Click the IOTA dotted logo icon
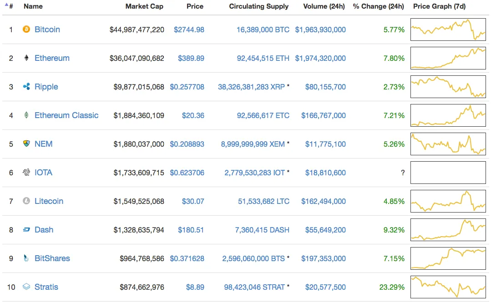491x302 pixels. tap(26, 172)
